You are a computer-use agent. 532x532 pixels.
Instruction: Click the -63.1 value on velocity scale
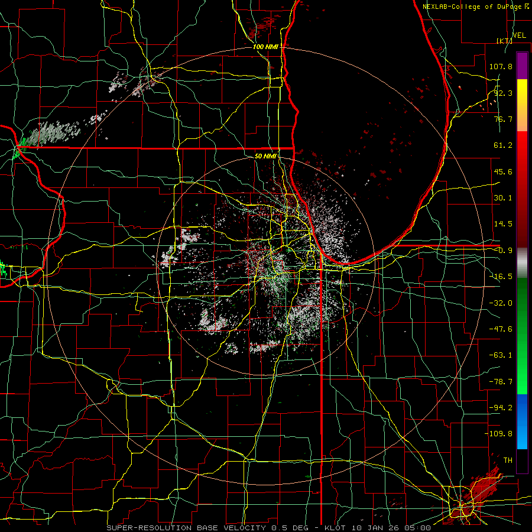coord(501,355)
